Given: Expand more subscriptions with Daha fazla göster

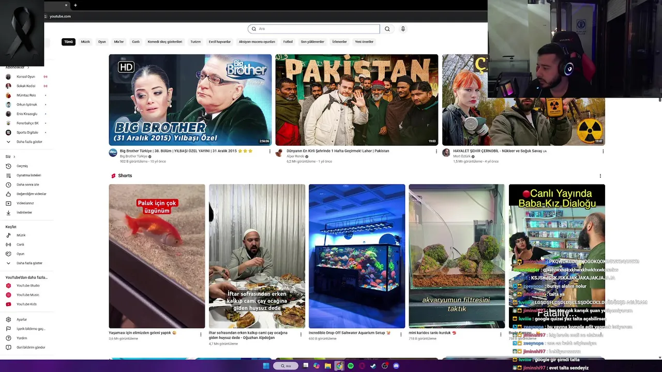Looking at the screenshot, I should click(x=29, y=142).
